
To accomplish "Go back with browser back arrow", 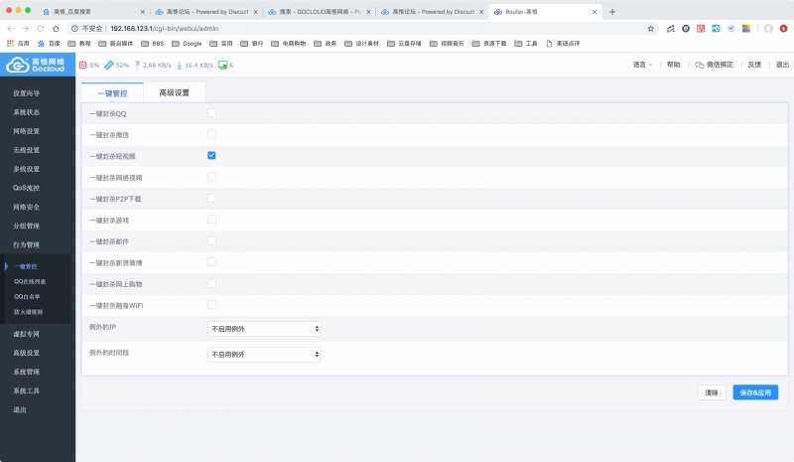I will (10, 29).
